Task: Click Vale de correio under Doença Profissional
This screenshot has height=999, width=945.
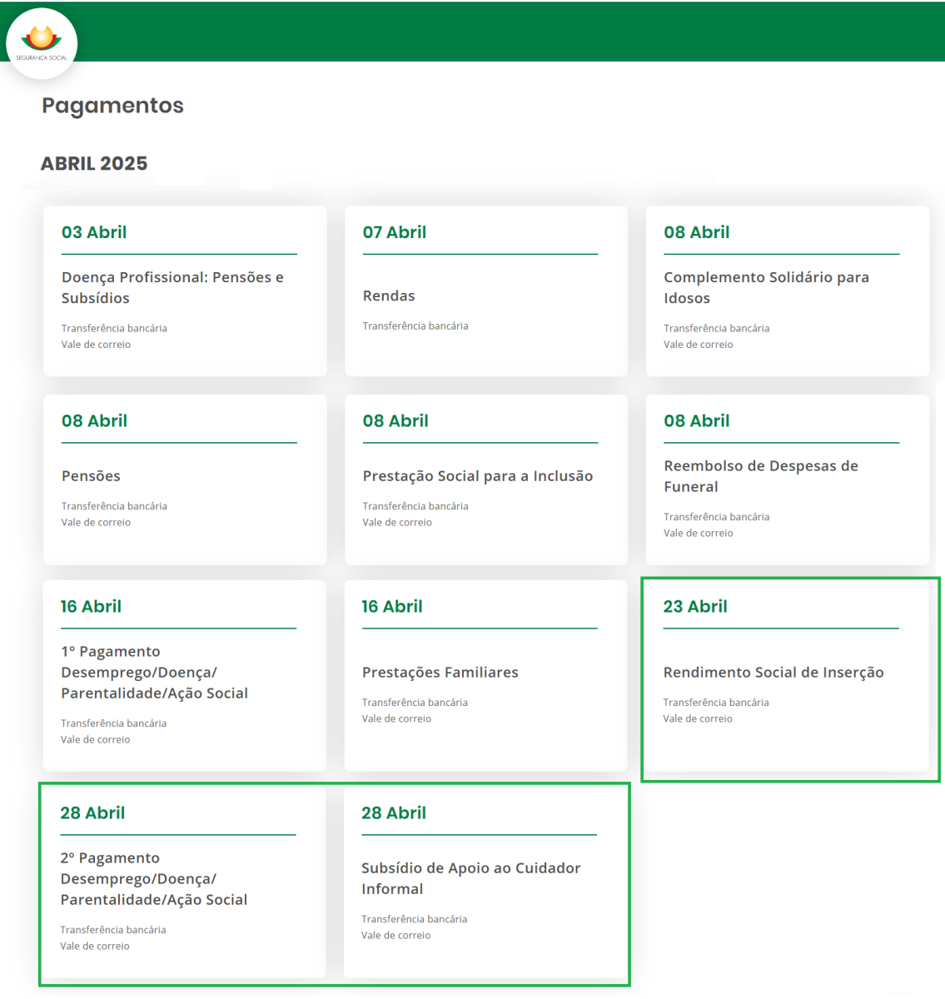Action: pos(96,345)
